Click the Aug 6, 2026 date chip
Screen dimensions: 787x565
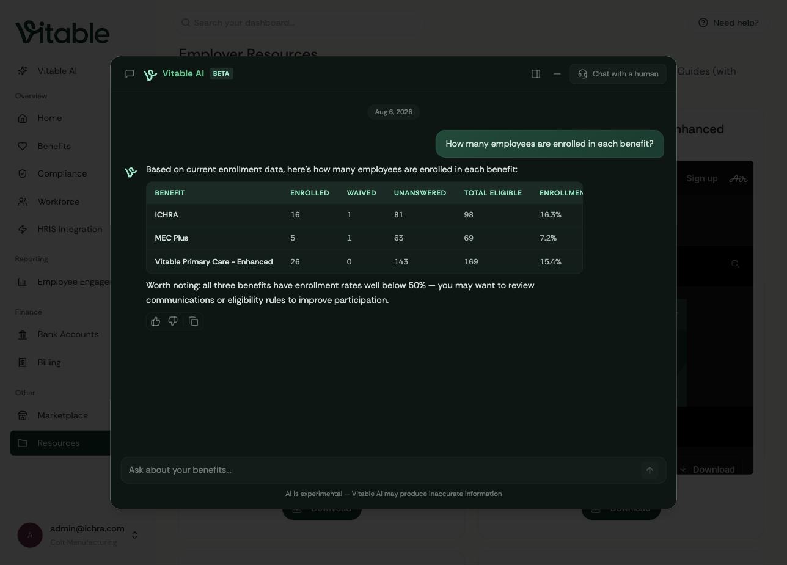pos(393,112)
